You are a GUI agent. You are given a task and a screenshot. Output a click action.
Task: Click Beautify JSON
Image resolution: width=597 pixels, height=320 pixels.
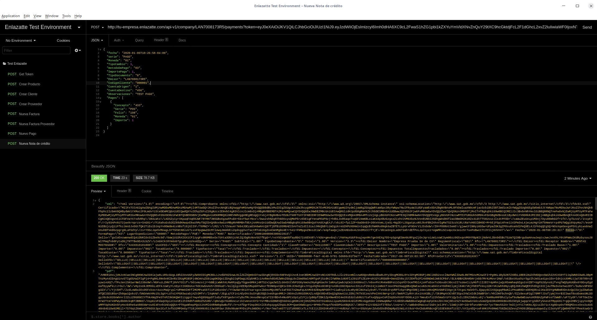pos(103,167)
